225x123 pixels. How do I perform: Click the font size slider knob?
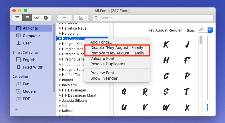[x=207, y=102]
